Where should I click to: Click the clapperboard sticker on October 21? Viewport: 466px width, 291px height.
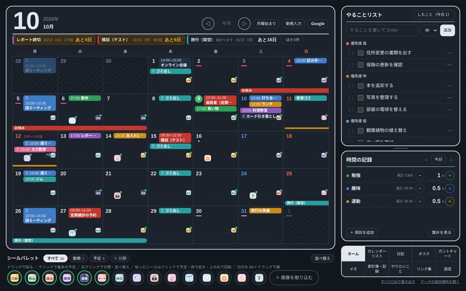117,196
